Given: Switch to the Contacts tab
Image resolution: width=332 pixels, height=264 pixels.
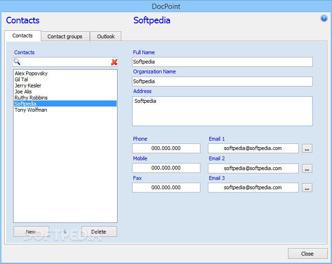Looking at the screenshot, I should [x=22, y=36].
